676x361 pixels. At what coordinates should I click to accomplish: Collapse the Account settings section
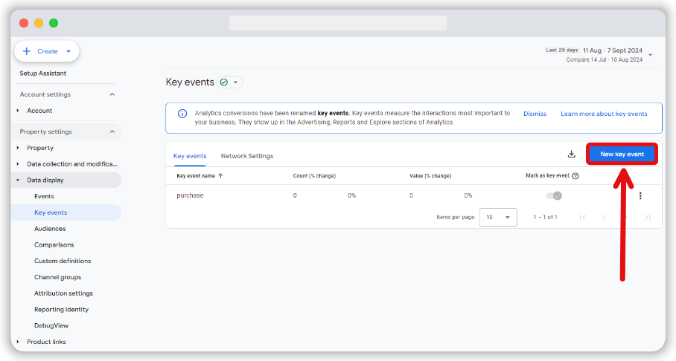[x=112, y=94]
